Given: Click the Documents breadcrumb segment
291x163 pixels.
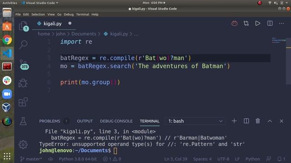Looking at the screenshot, I should [84, 34].
